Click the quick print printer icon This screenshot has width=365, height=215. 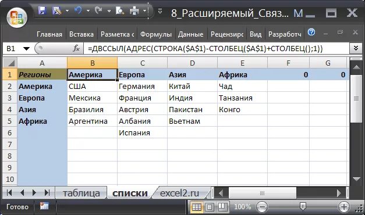[x=134, y=10]
